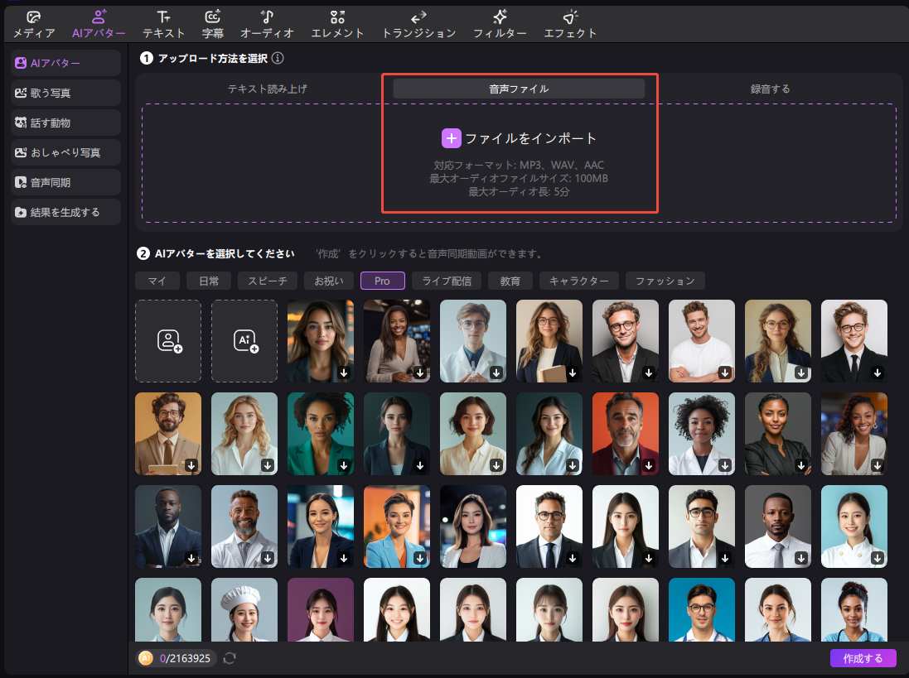Open 結果を生成する in the sidebar
This screenshot has height=678, width=909.
pos(65,212)
